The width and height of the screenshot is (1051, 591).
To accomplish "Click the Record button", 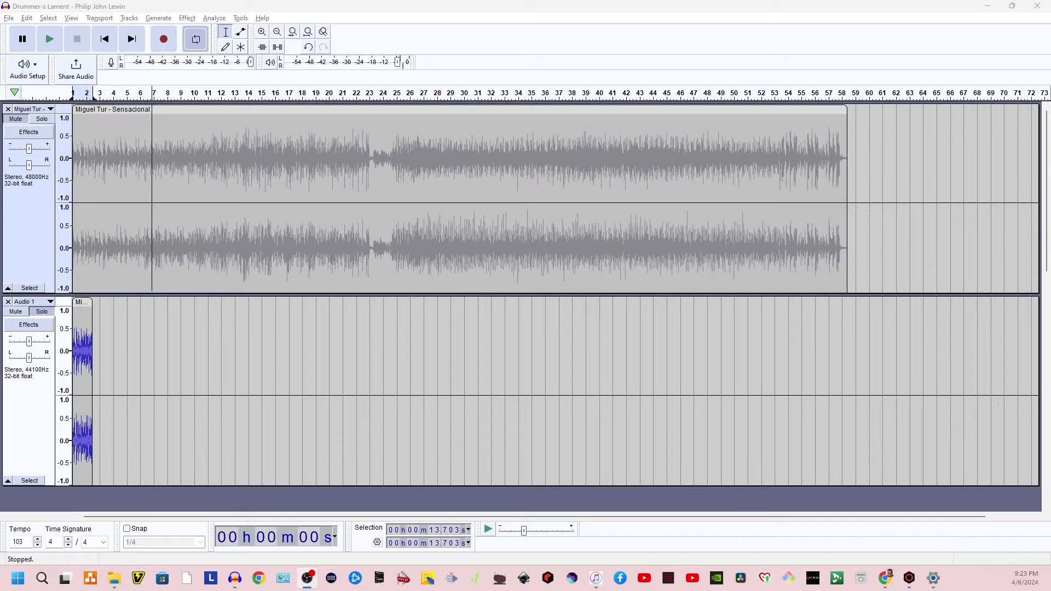I will click(163, 39).
